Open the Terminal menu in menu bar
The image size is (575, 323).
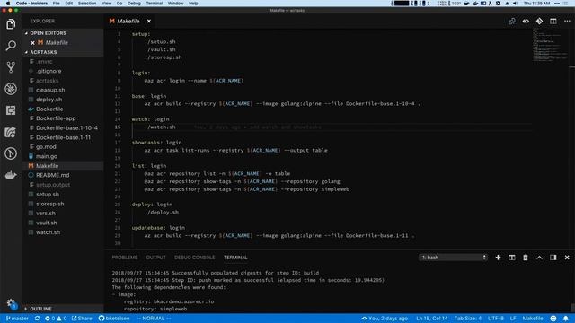[x=154, y=4]
